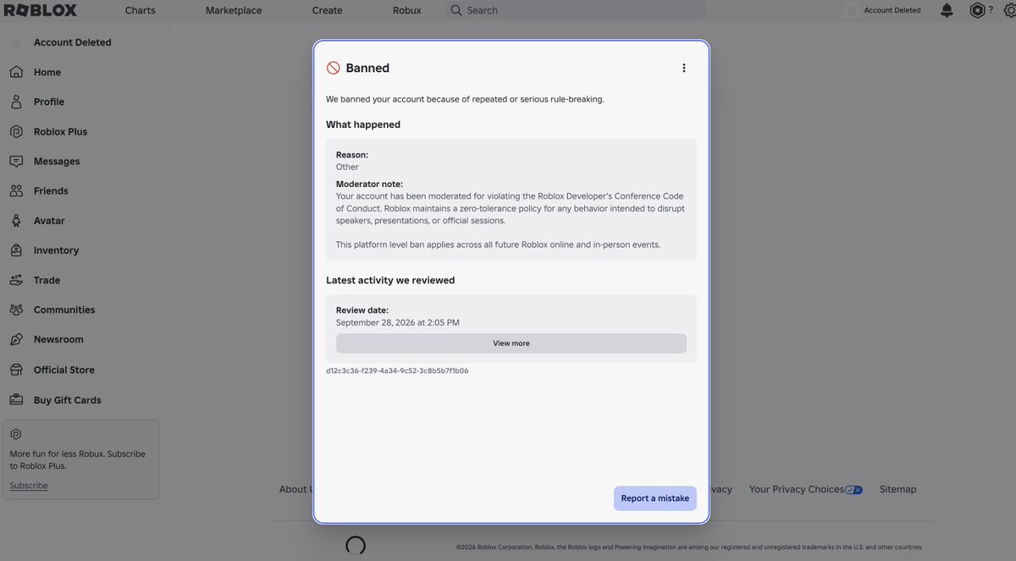Click the loading spinner at page bottom
This screenshot has width=1016, height=561.
click(356, 546)
